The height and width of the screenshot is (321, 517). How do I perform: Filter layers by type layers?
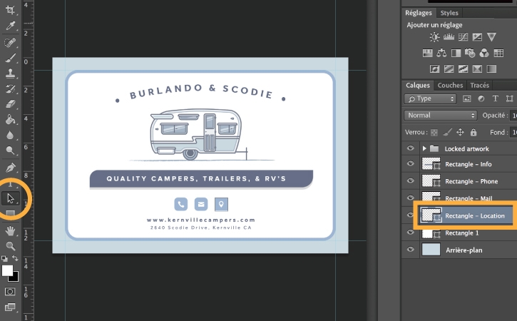click(495, 98)
